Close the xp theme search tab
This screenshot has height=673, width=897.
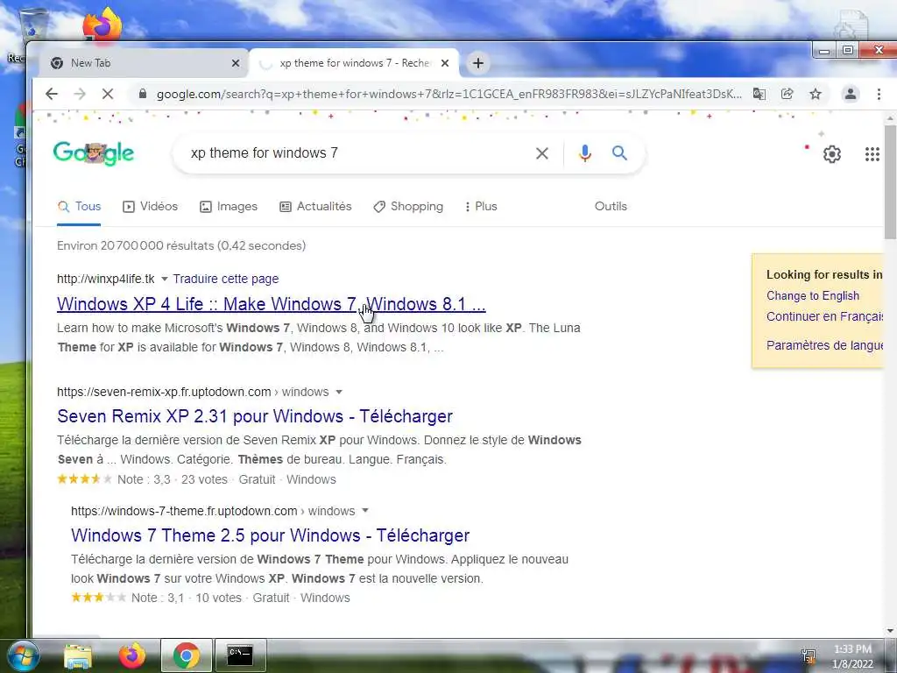tap(444, 63)
